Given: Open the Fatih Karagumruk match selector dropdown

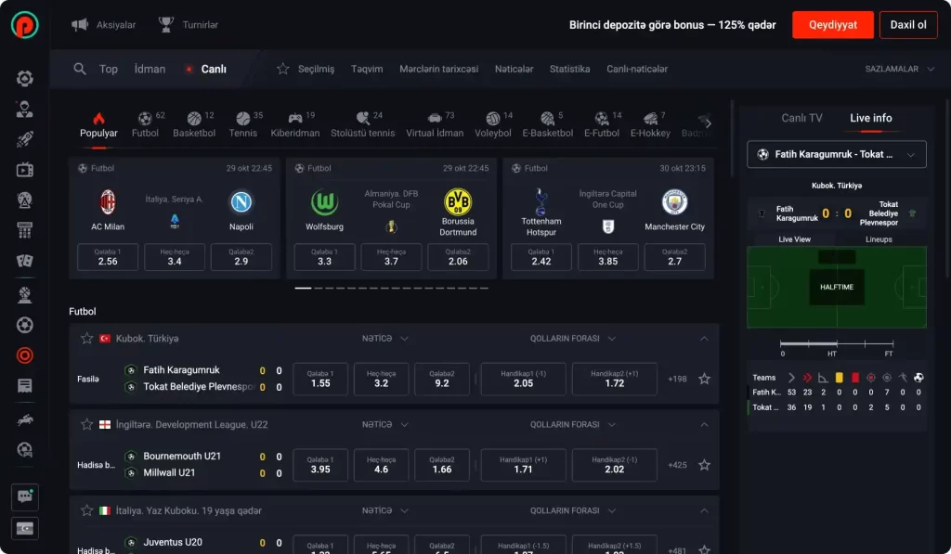Looking at the screenshot, I should [836, 154].
